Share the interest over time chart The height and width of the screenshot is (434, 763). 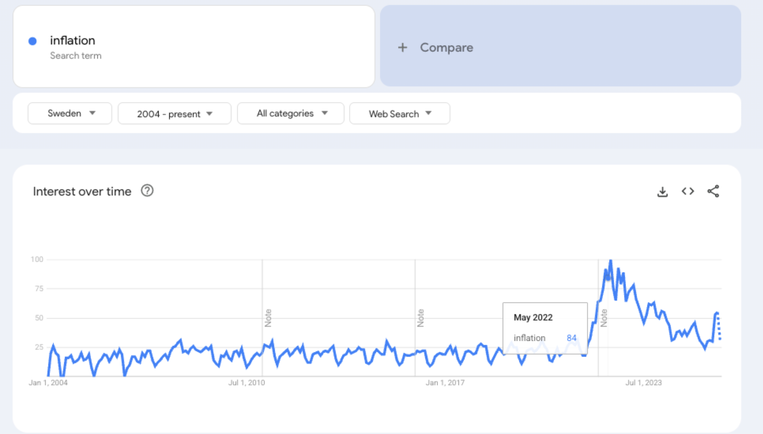(x=713, y=191)
